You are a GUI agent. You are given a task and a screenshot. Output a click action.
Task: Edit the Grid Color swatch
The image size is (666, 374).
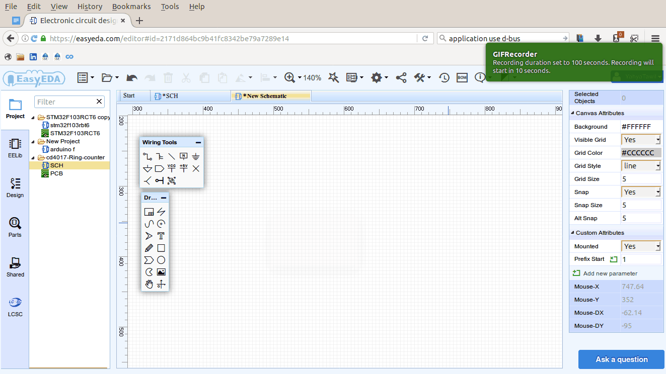tap(640, 152)
